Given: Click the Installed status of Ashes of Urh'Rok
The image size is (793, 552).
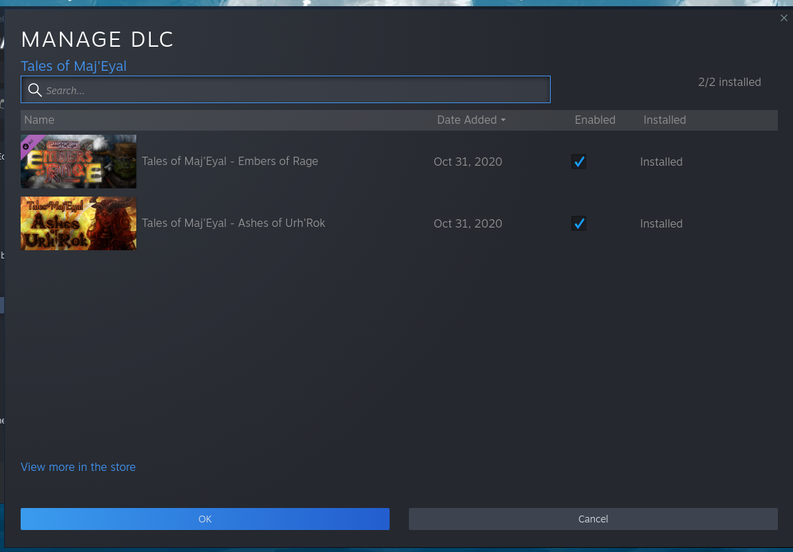Looking at the screenshot, I should tap(661, 223).
